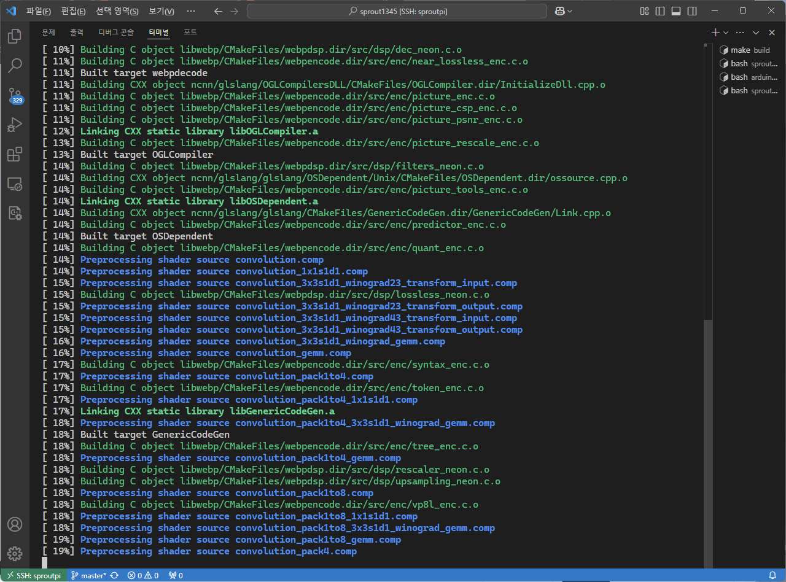Open the 선택 영역(S) menu
Image resolution: width=786 pixels, height=582 pixels.
click(x=117, y=11)
